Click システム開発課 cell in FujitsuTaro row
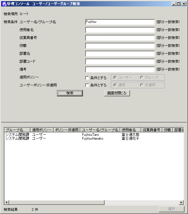Image resolution: width=188 pixels, height=214 pixels. [17, 135]
